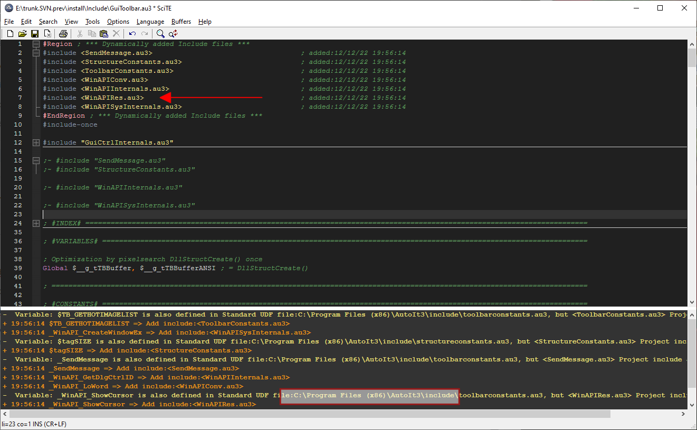The image size is (697, 430).
Task: Click the output pane horizontal scroll right arrow
Action: point(683,414)
